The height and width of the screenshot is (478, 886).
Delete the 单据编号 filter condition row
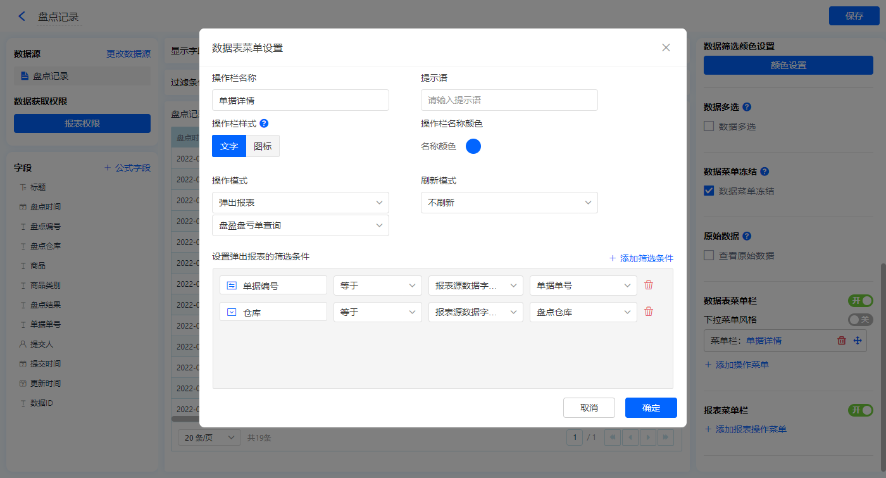649,285
